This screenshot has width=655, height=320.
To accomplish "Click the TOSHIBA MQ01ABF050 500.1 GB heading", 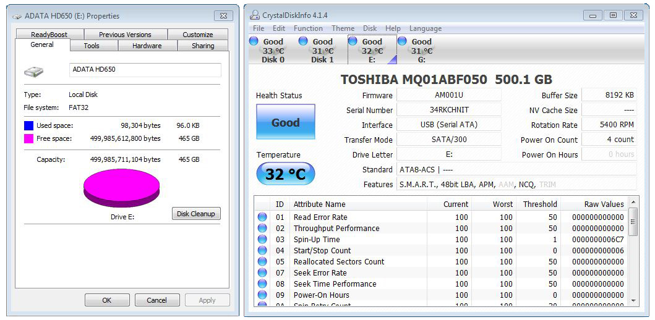I will 446,79.
